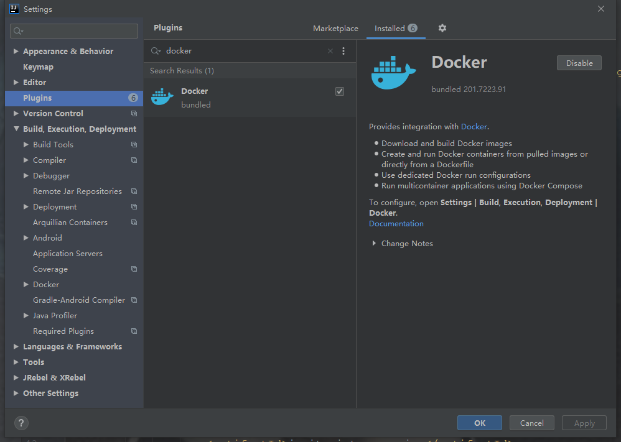Collapse Build, Execution, Deployment node

pos(16,129)
